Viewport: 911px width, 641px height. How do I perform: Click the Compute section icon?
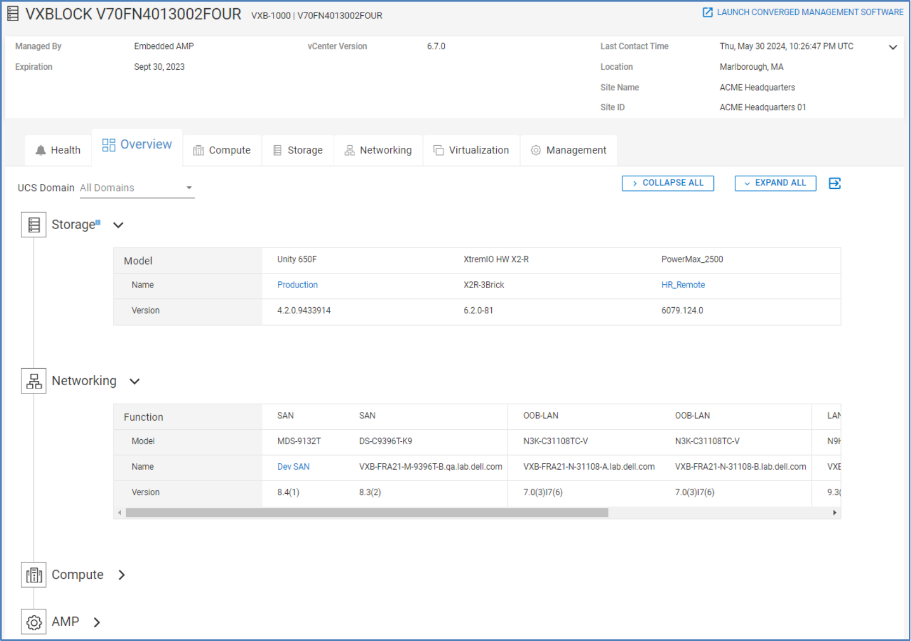pos(34,575)
